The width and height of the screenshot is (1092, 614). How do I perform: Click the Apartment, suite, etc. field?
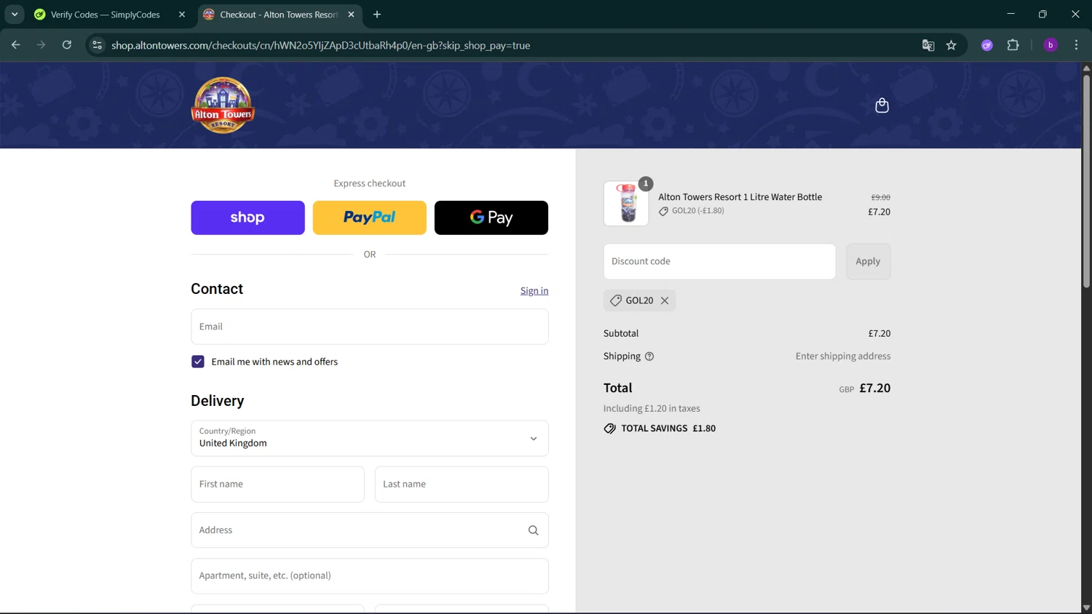click(370, 576)
